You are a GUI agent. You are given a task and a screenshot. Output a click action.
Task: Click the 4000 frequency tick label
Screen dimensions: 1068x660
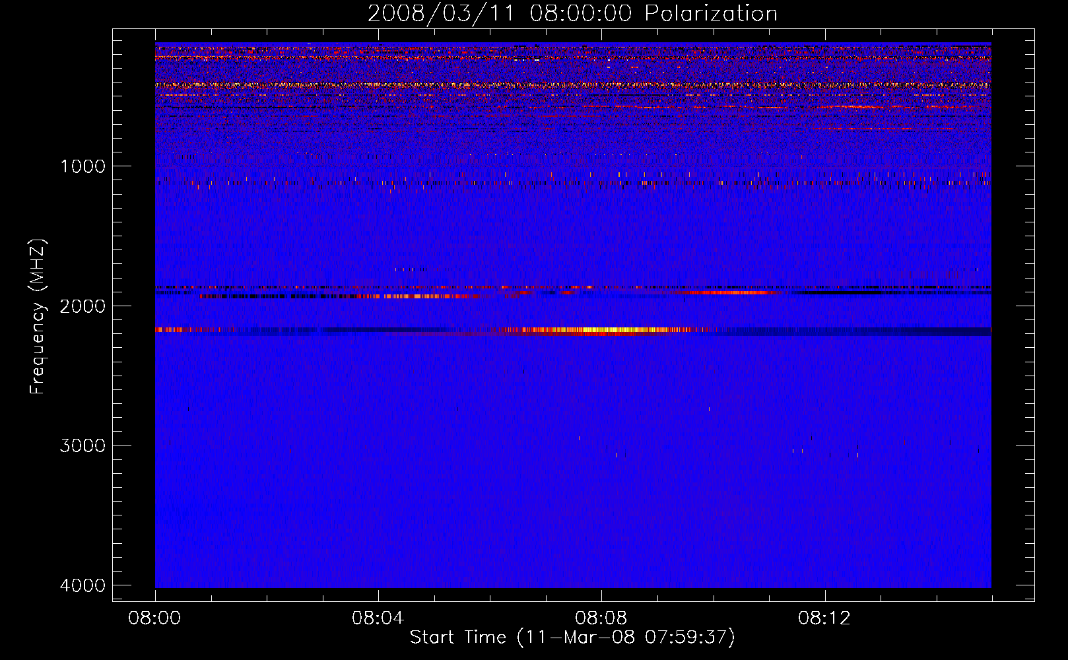pyautogui.click(x=83, y=585)
